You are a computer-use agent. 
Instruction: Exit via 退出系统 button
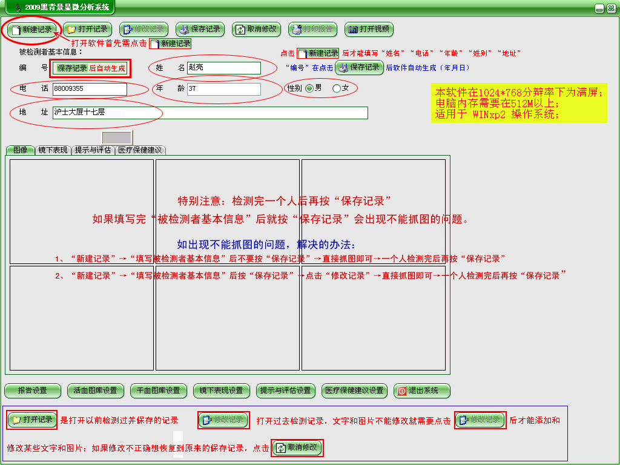coord(422,391)
